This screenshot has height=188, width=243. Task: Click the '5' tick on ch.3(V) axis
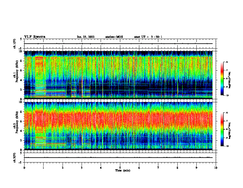21,153
